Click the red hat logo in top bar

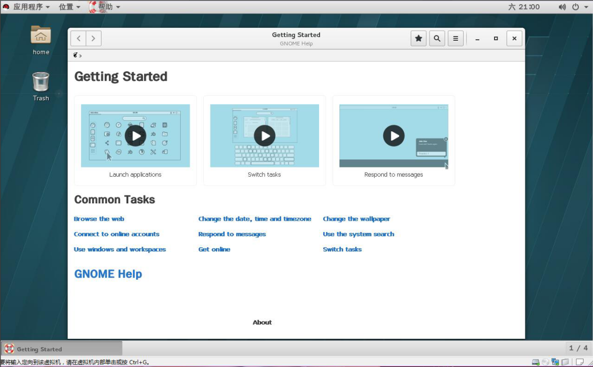(x=6, y=7)
